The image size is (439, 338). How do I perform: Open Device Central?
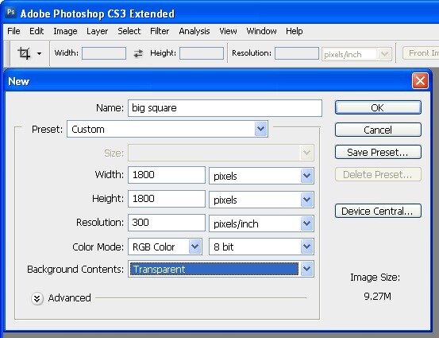click(378, 211)
